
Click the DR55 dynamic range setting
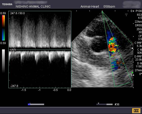pos(138,25)
